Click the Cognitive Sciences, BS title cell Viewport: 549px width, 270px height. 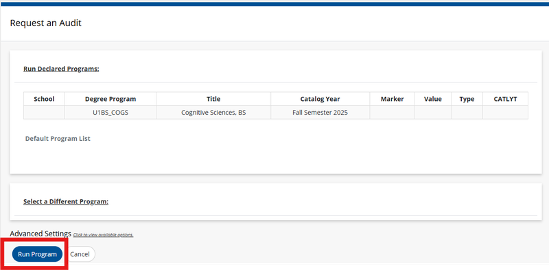click(213, 113)
